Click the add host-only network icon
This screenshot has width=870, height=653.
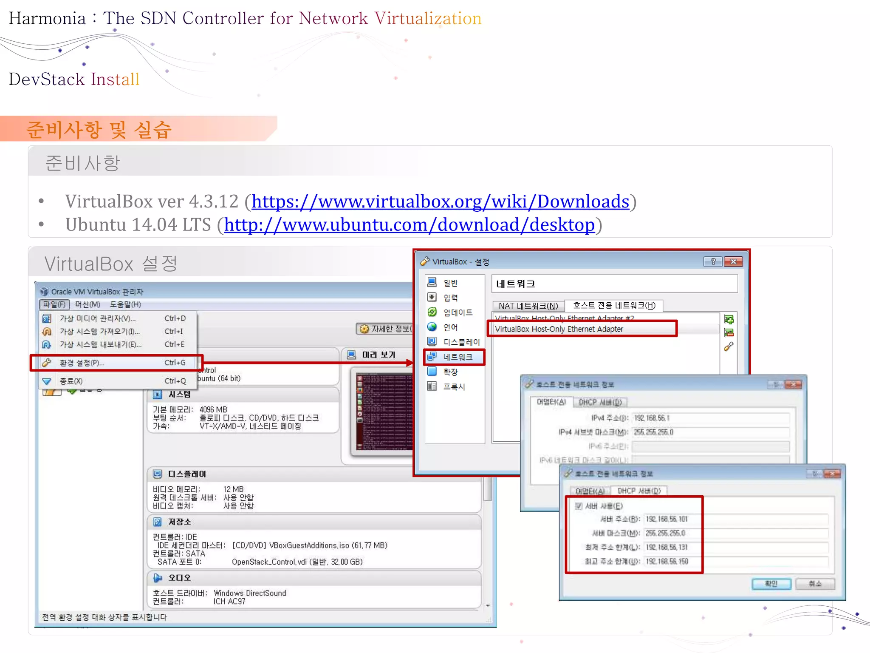tap(729, 319)
